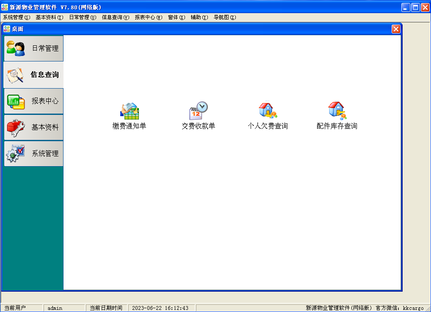Click the admin user status bar field
Image resolution: width=431 pixels, height=312 pixels.
click(x=64, y=308)
